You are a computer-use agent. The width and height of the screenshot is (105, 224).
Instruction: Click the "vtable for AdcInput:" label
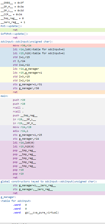(x=16, y=201)
